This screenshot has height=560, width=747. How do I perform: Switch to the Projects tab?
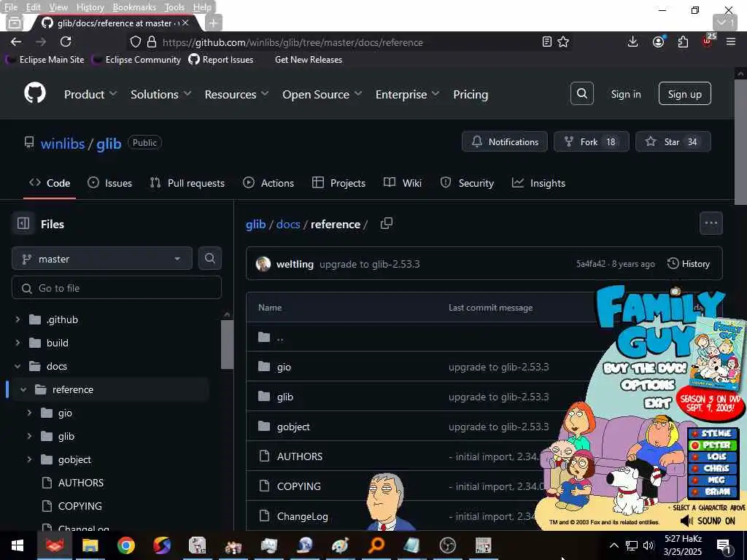point(338,183)
